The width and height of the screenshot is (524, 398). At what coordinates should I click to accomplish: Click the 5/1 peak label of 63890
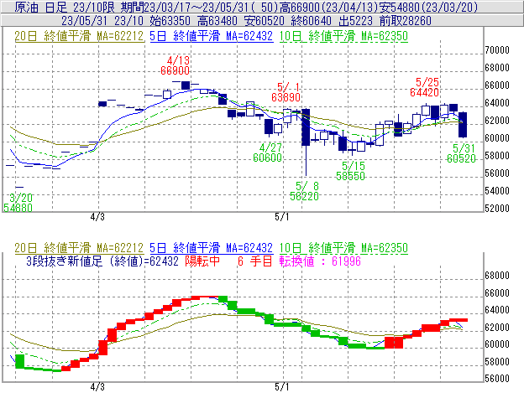click(288, 93)
